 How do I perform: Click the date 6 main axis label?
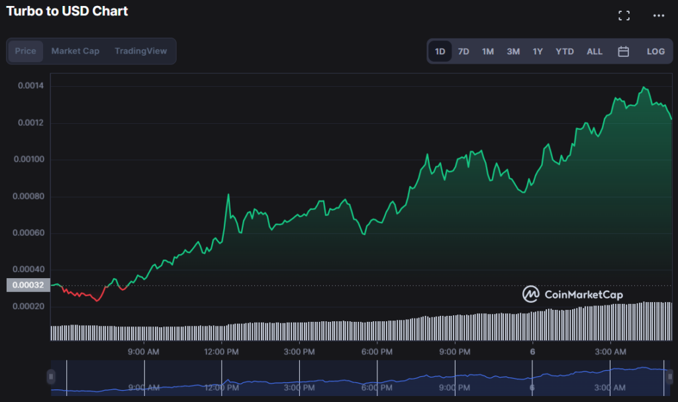click(x=533, y=352)
